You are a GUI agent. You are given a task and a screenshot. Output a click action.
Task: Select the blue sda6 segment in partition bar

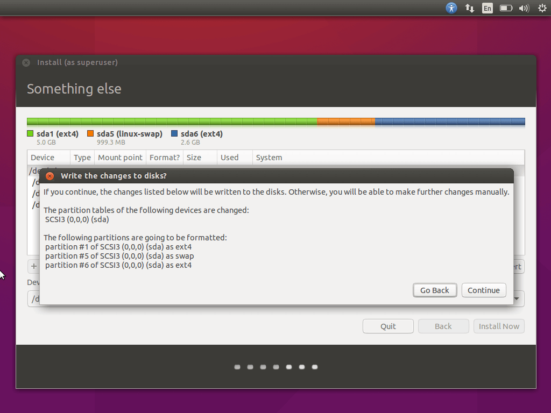450,122
